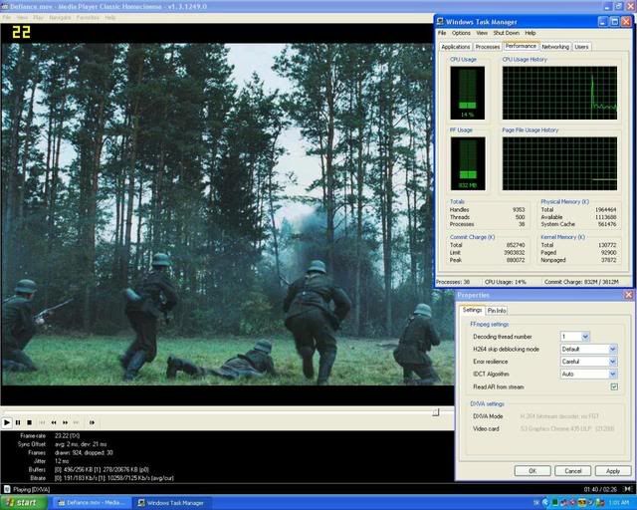Click OK in the Properties dialog
This screenshot has height=510, width=637.
pos(532,471)
